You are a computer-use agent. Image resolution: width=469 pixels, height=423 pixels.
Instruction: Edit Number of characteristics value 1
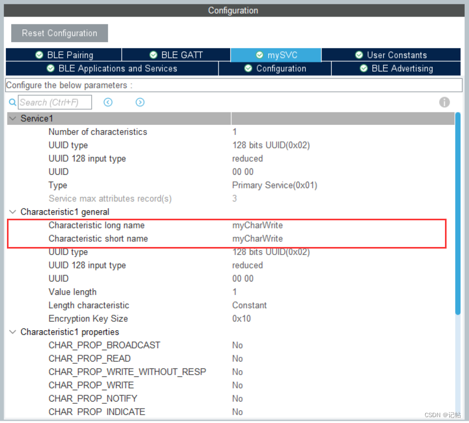(234, 132)
